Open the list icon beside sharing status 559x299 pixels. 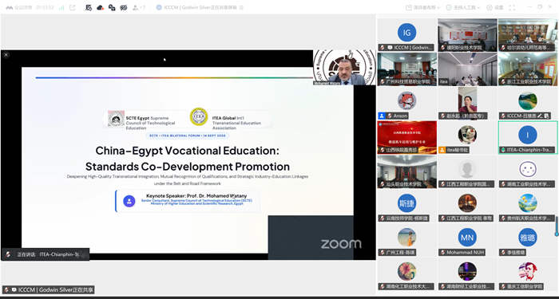(x=241, y=7)
